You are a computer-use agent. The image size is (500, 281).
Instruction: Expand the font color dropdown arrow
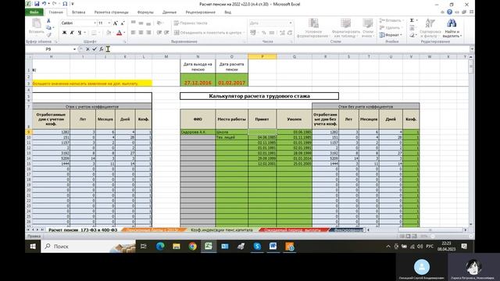point(124,33)
